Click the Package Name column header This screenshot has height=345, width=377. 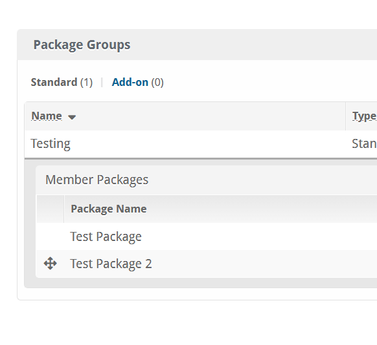tap(109, 209)
